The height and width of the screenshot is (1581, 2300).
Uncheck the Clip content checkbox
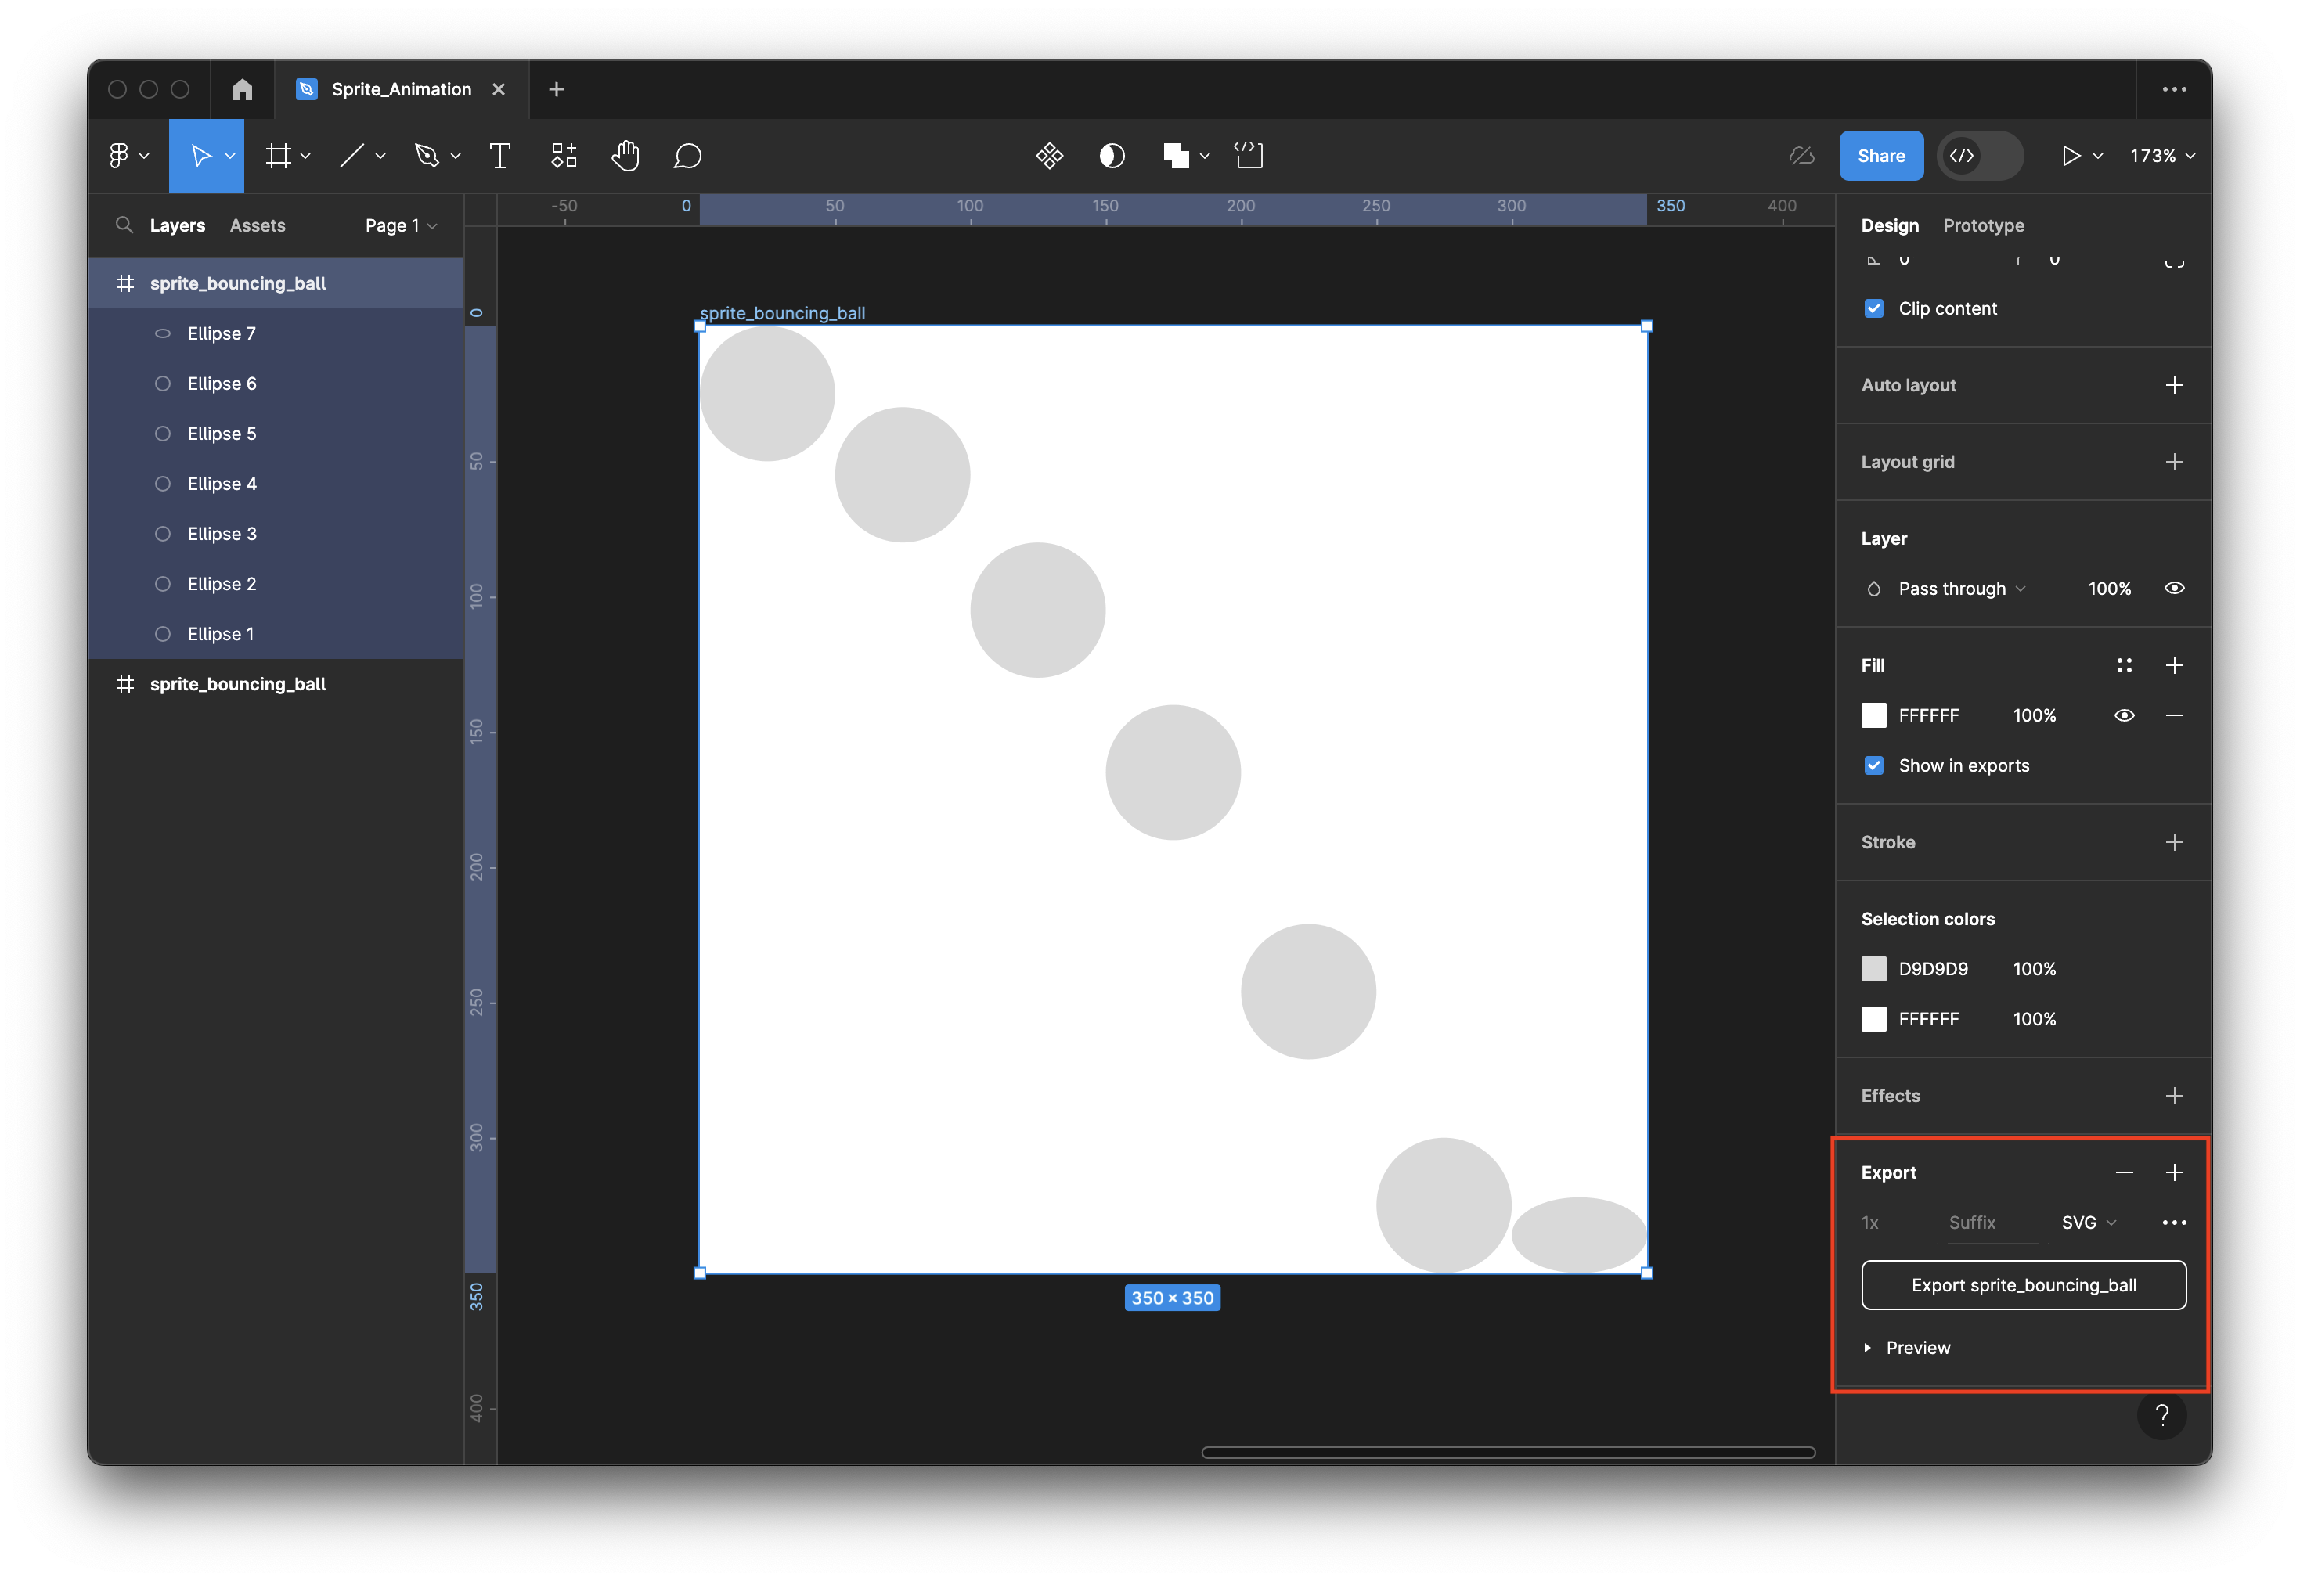(x=1873, y=308)
